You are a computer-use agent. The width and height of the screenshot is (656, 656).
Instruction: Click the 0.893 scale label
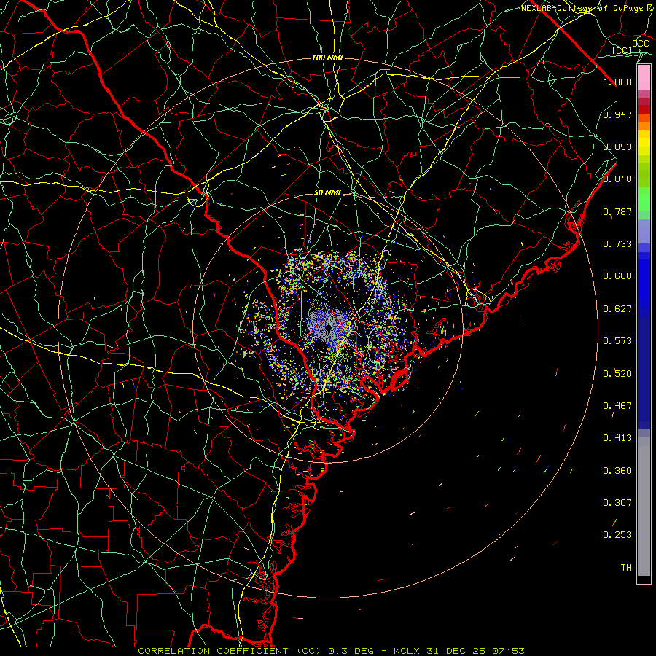tap(617, 147)
